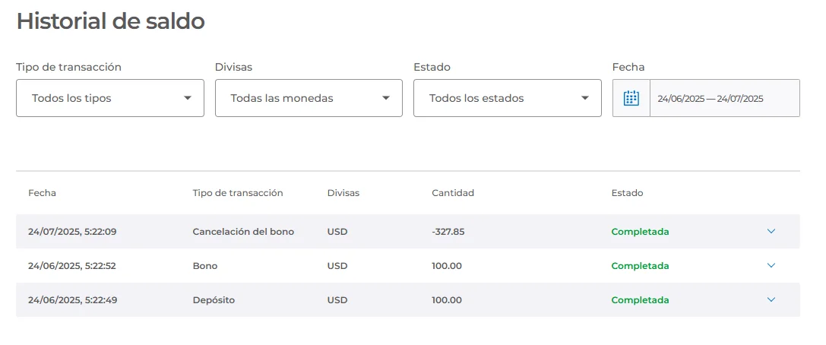
Task: Click the Fecha column header
Action: tap(42, 193)
